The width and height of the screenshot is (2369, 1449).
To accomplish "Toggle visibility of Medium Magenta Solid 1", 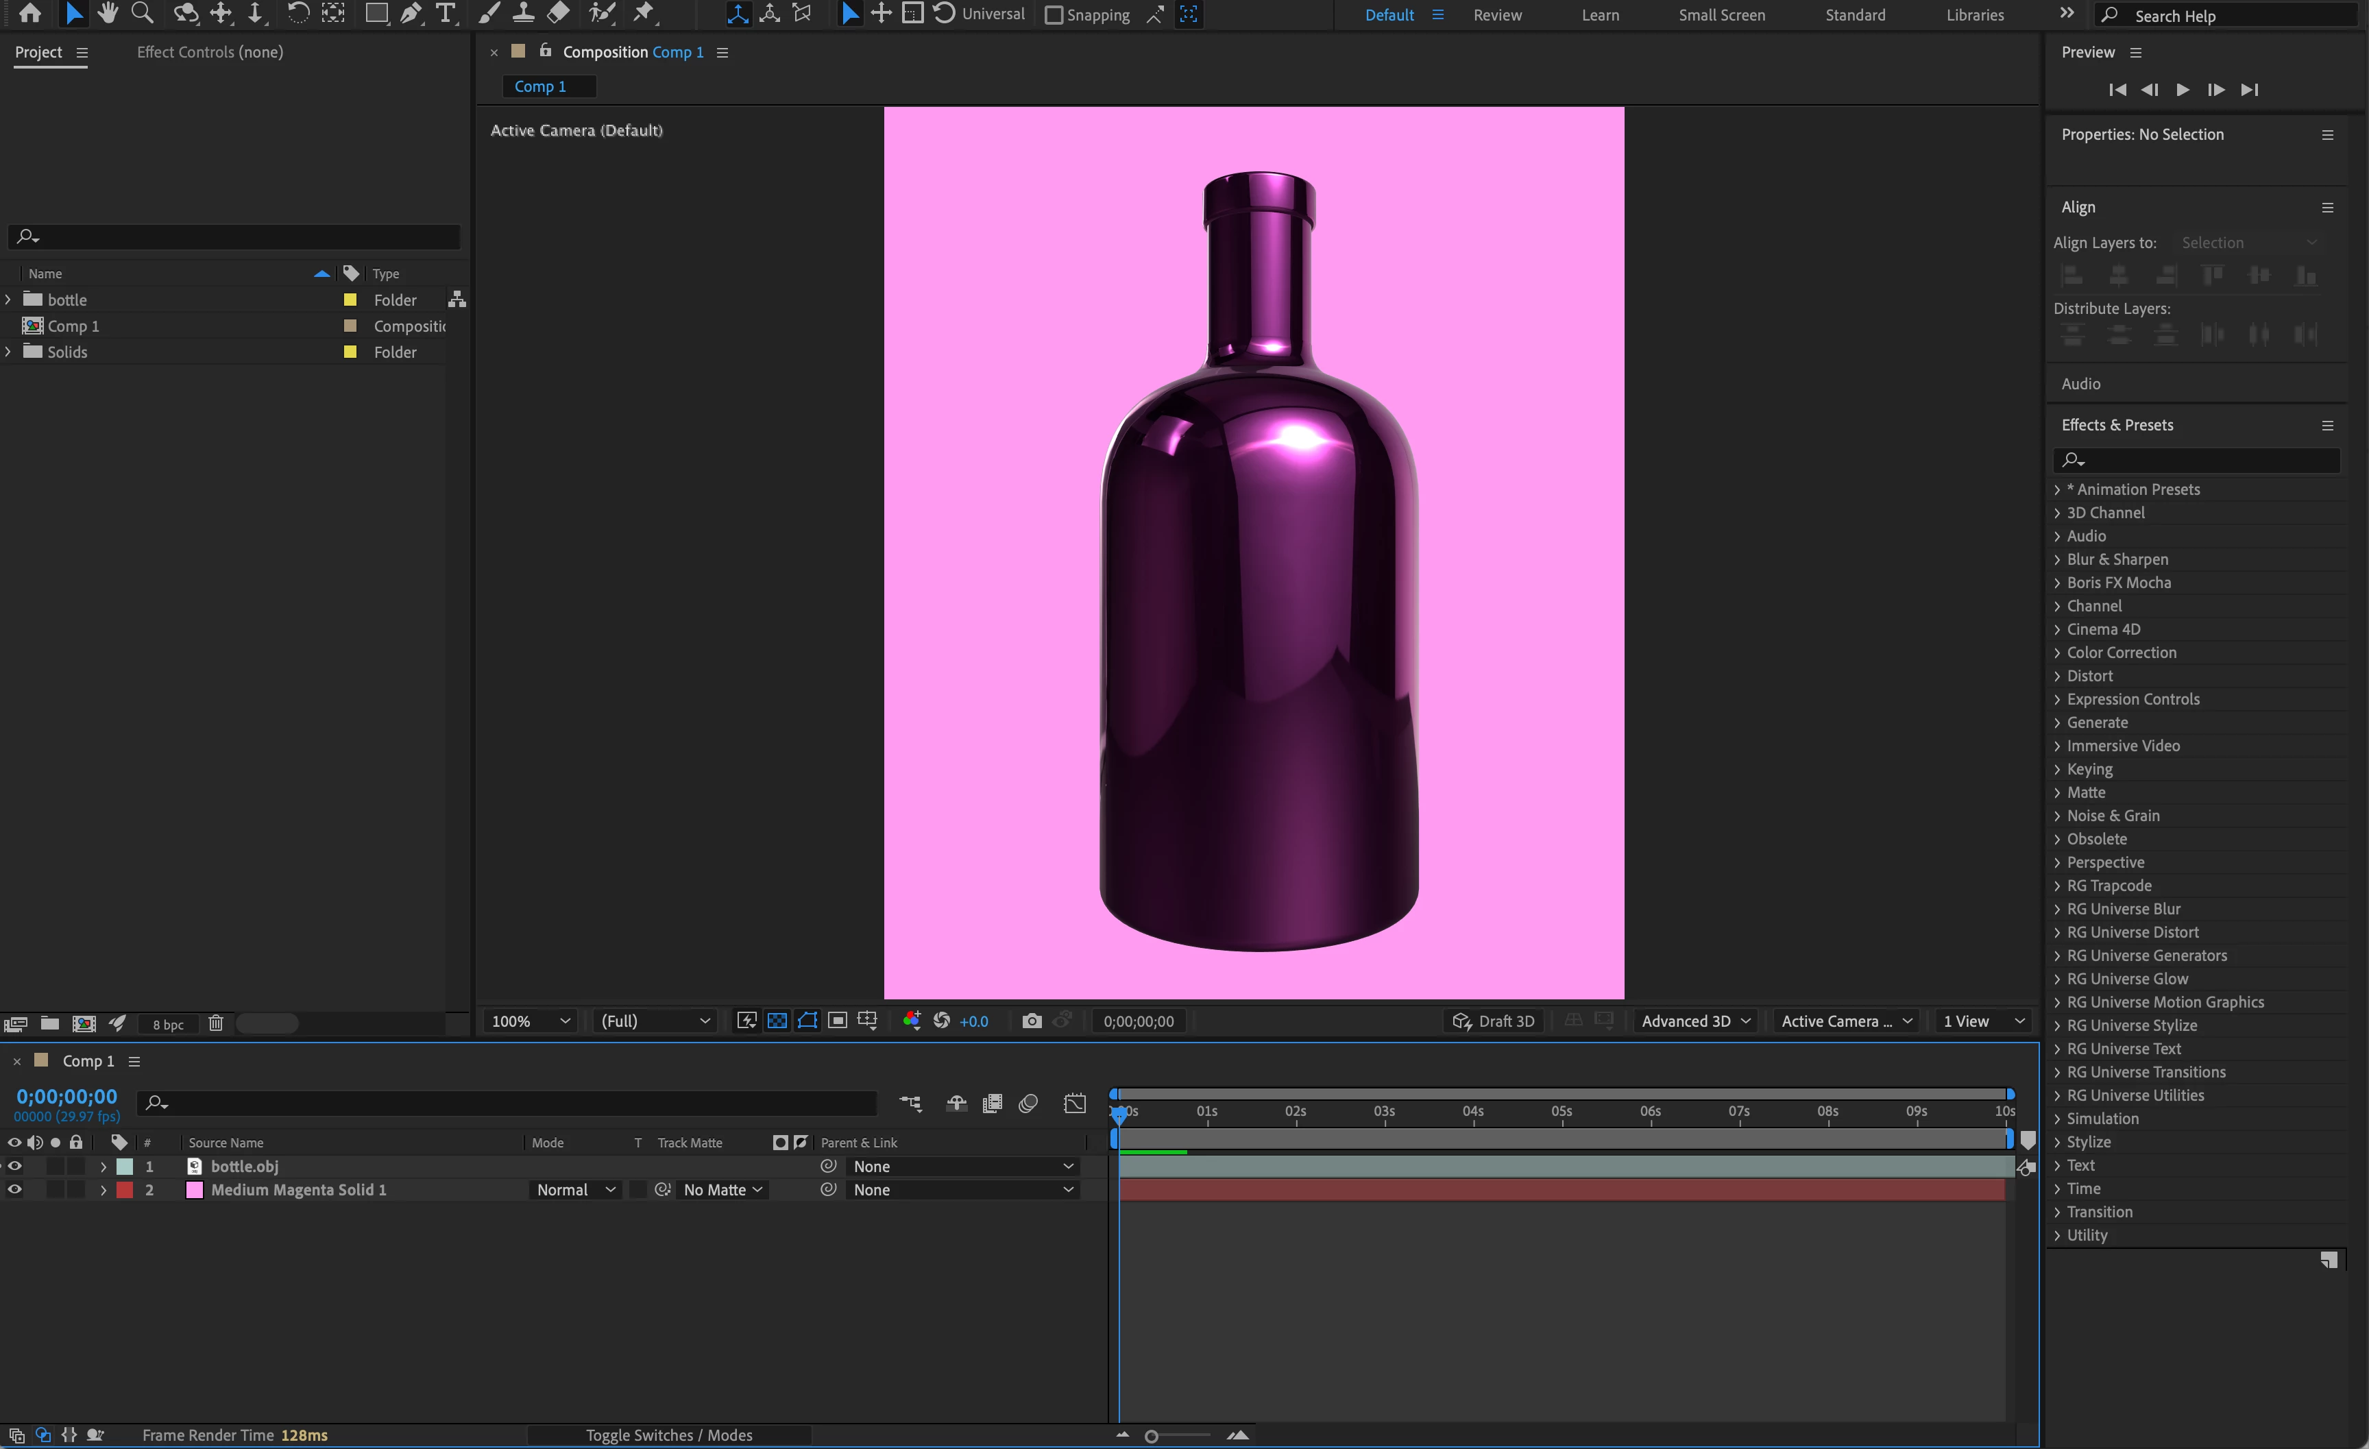I will (x=14, y=1189).
